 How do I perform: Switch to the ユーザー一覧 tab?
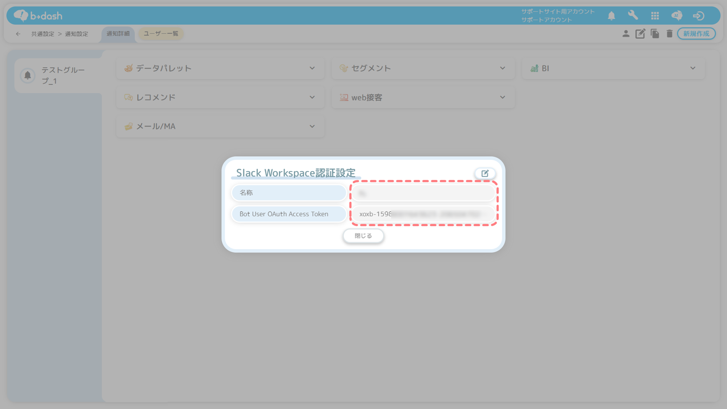tap(161, 34)
